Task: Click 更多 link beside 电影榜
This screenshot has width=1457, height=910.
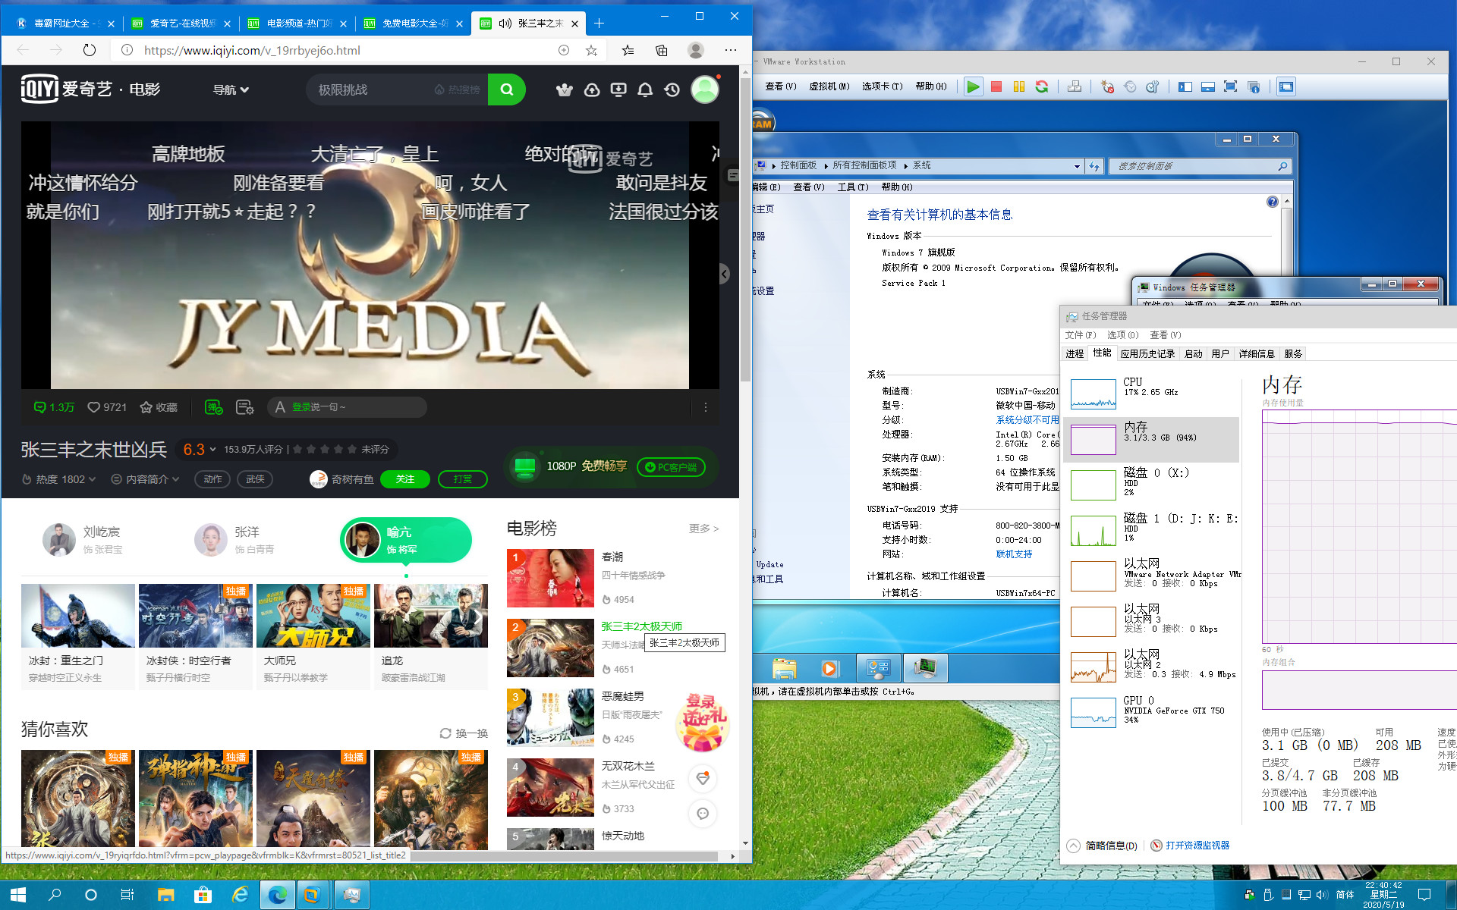Action: [703, 529]
